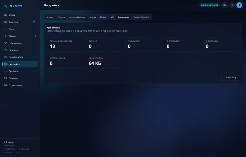This screenshot has width=246, height=157.
Task: Open Помощь help icon in sidebar
Action: (5, 78)
